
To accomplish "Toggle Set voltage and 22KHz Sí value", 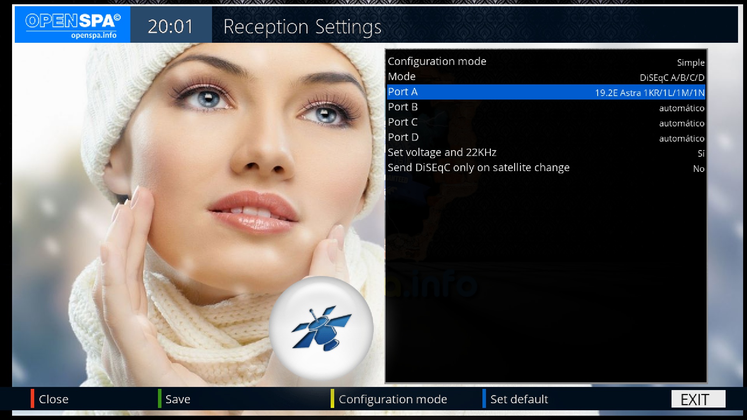I will point(701,154).
